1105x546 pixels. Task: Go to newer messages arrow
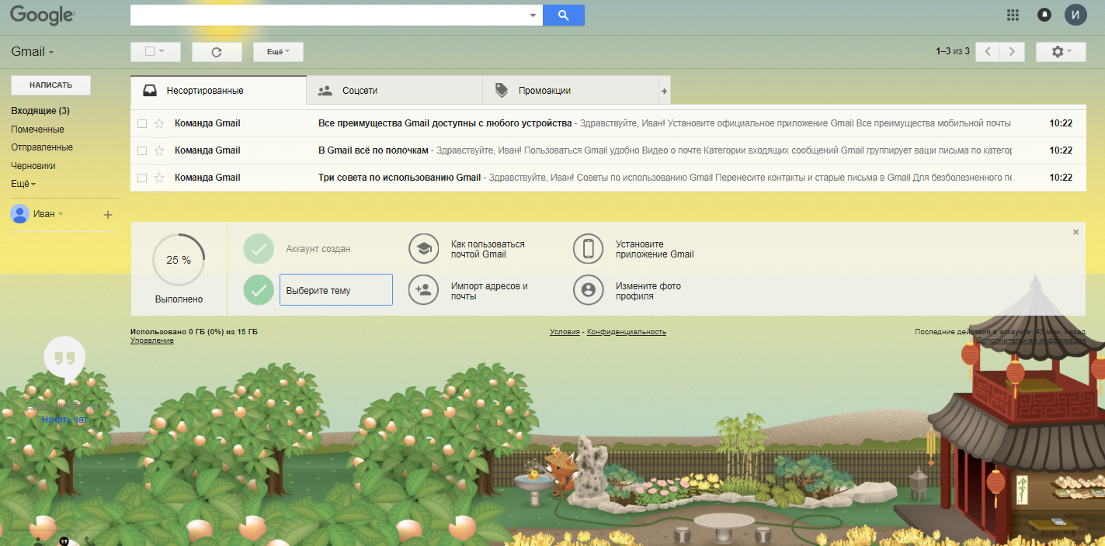tap(988, 52)
